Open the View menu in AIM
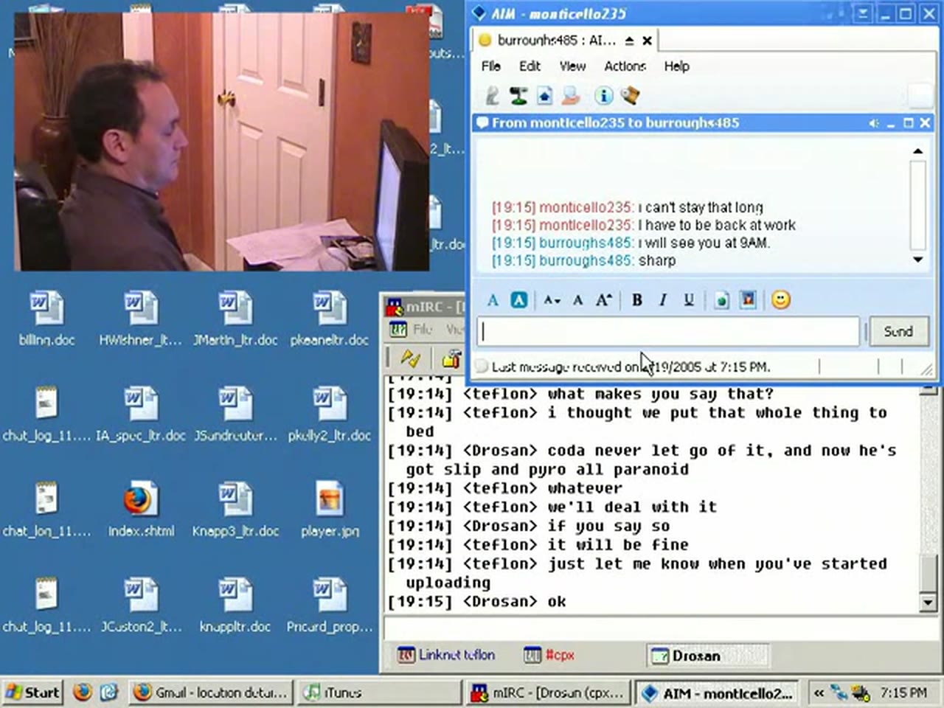 click(572, 66)
